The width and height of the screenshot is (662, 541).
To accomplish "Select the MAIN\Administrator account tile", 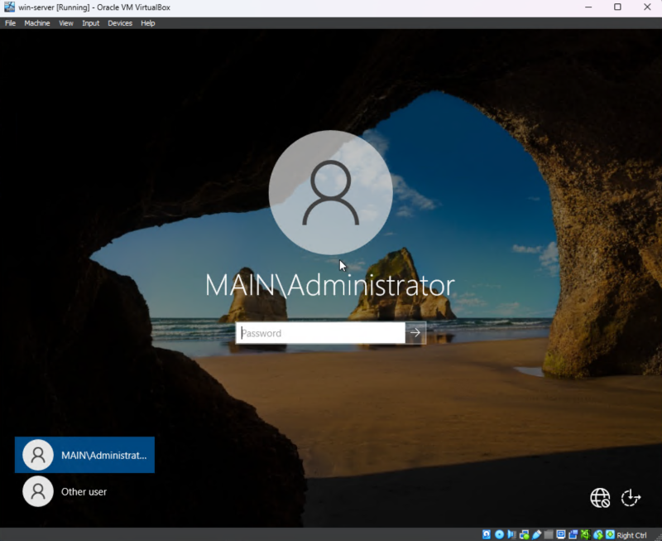I will 84,455.
